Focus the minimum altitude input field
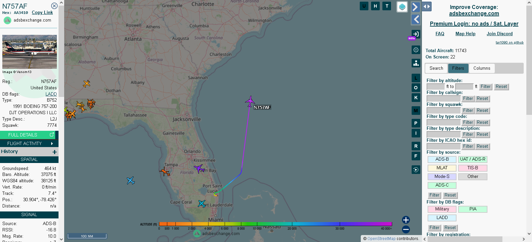 (x=436, y=87)
